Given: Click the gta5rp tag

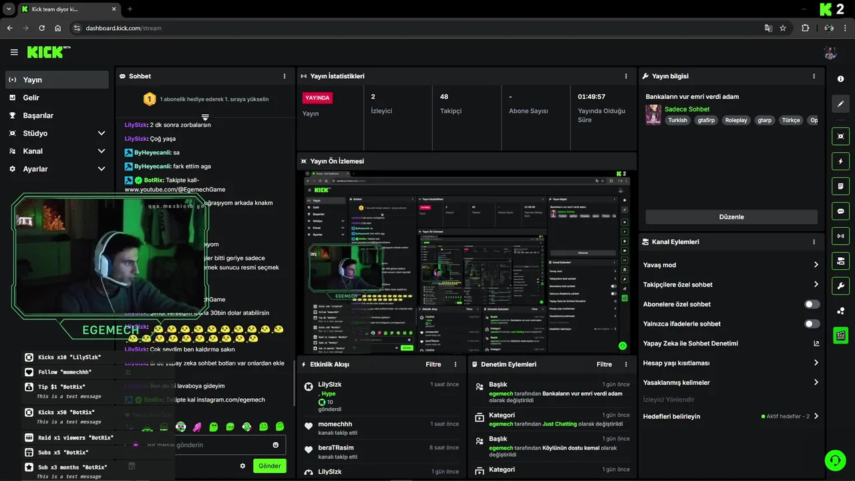Looking at the screenshot, I should (x=706, y=120).
